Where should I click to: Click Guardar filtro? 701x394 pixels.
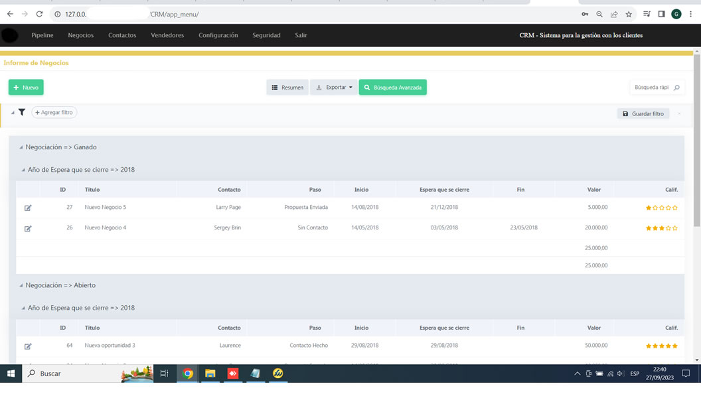pos(643,114)
